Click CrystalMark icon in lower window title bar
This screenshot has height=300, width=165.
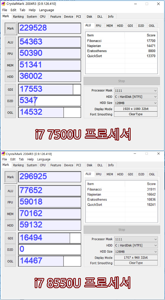[x=3, y=154]
